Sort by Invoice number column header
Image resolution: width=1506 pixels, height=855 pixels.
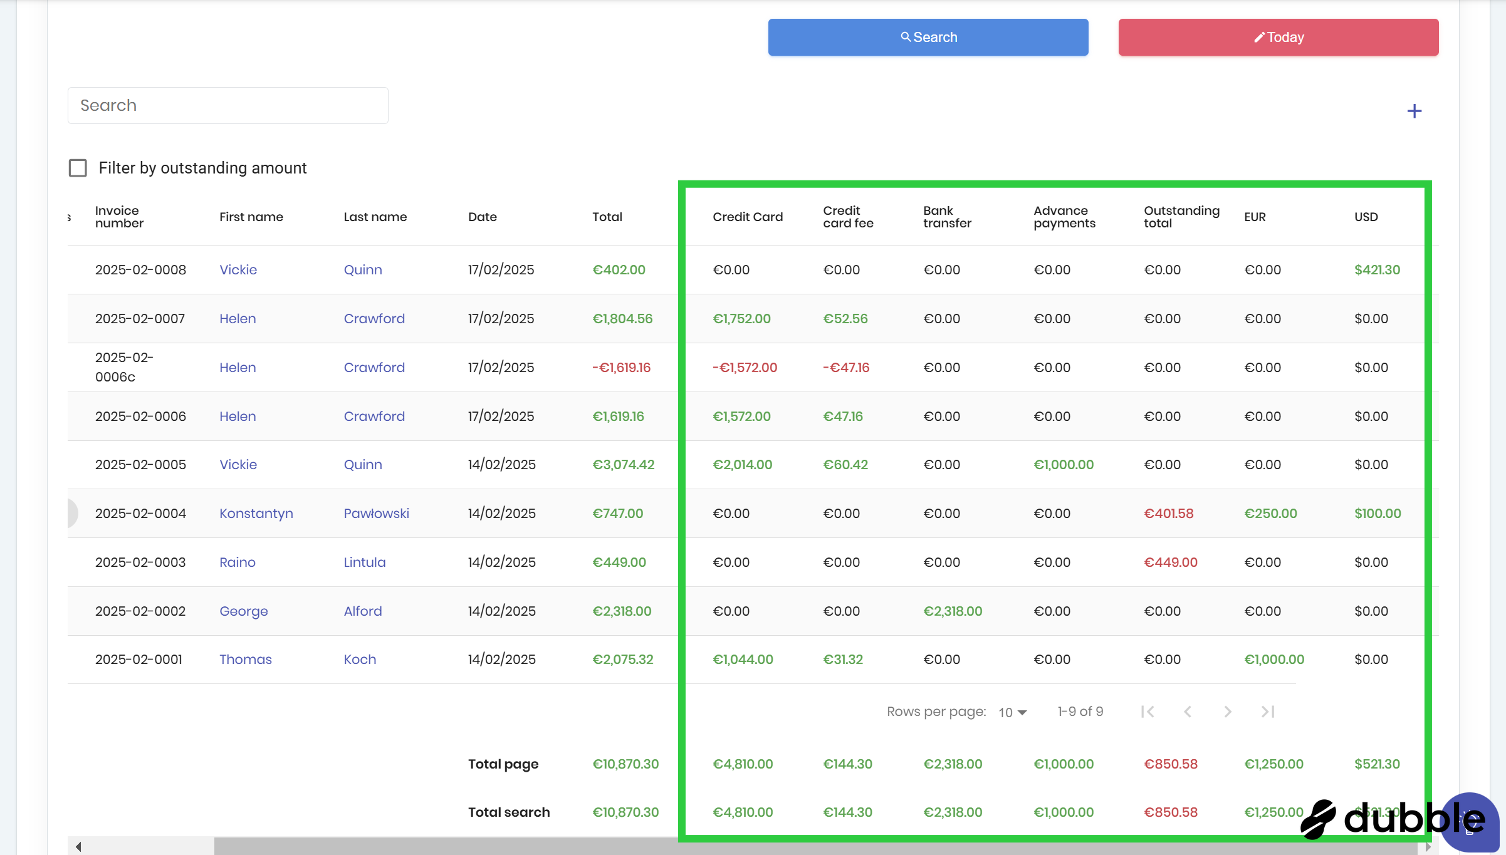[x=119, y=217]
